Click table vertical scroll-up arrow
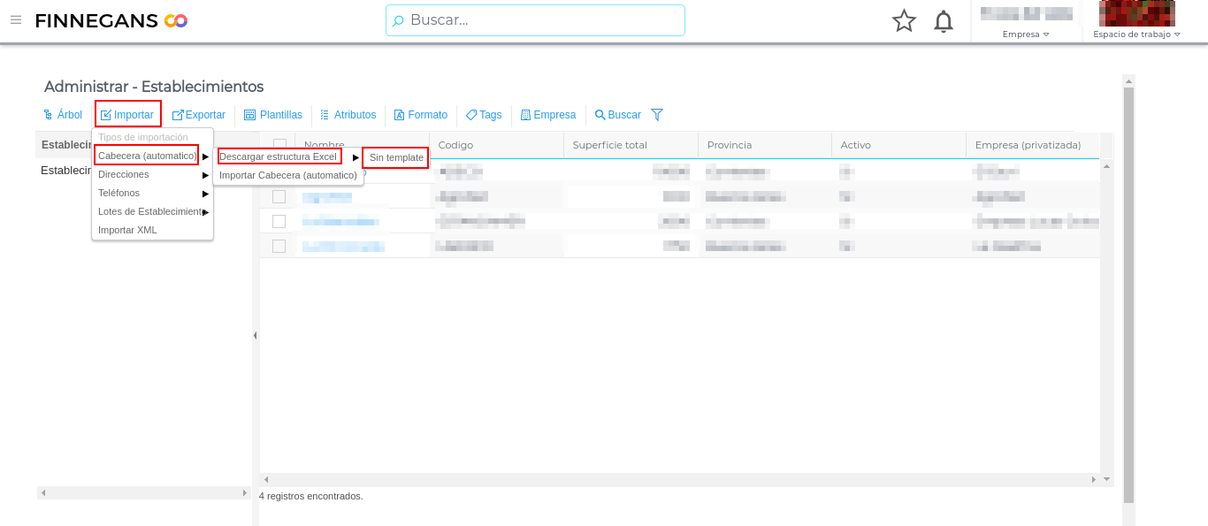The height and width of the screenshot is (526, 1208). pos(1106,165)
